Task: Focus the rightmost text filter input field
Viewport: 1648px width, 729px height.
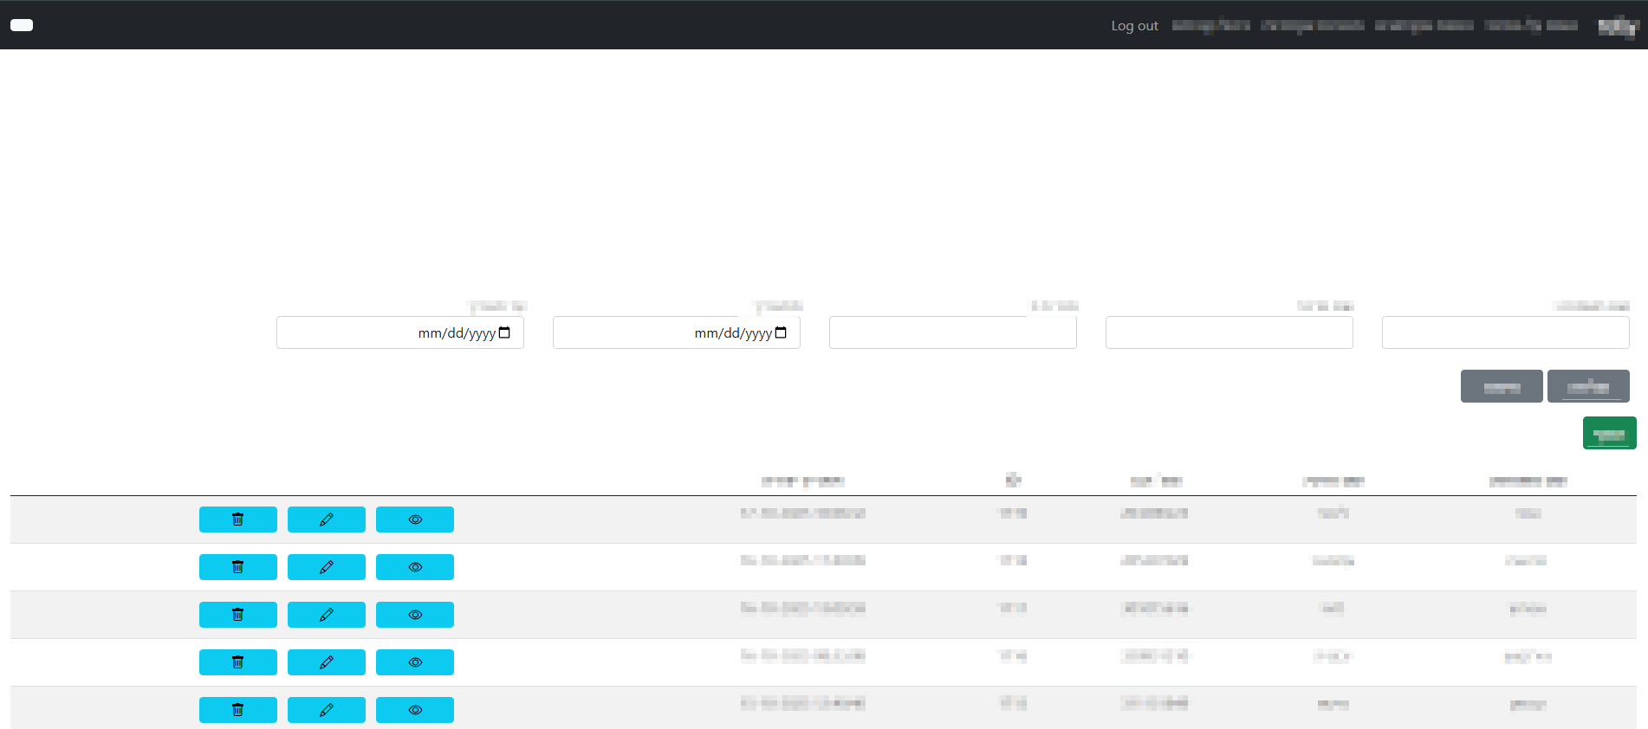Action: [x=1505, y=332]
